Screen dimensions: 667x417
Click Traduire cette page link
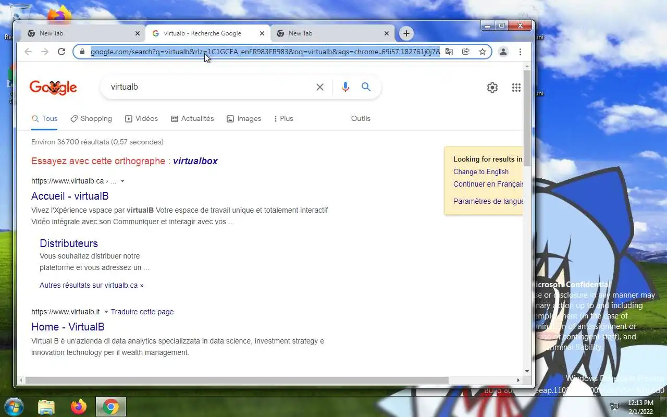[x=142, y=312]
